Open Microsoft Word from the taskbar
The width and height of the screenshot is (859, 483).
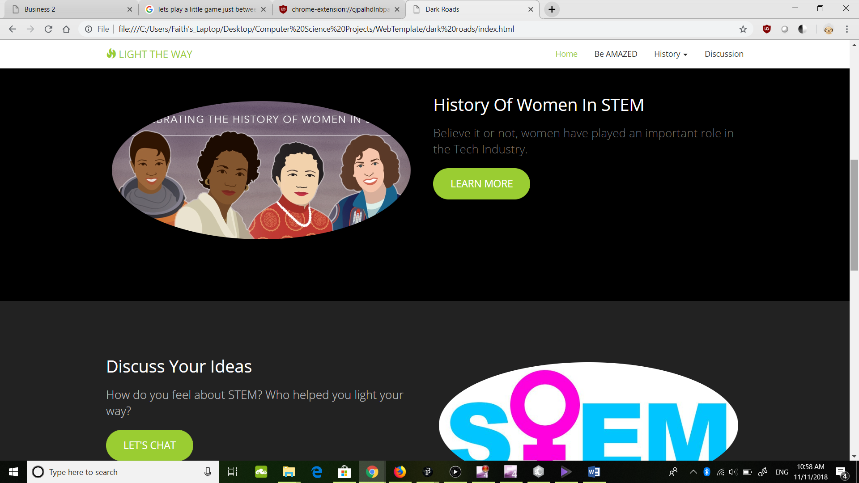[x=594, y=472]
